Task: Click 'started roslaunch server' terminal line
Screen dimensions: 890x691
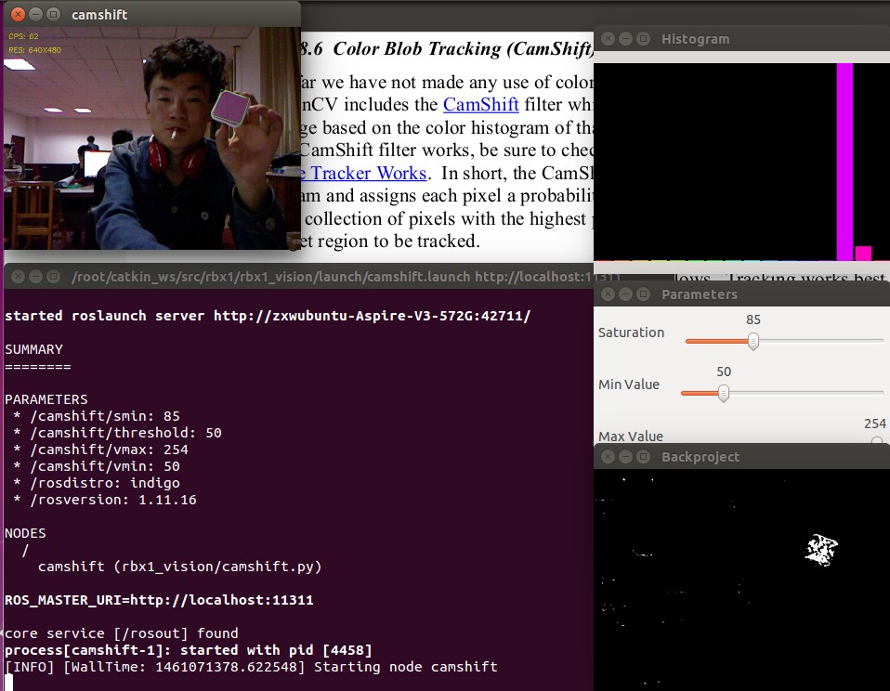Action: (x=268, y=316)
